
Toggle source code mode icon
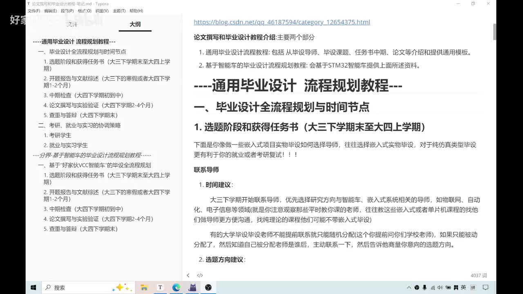coord(200,276)
